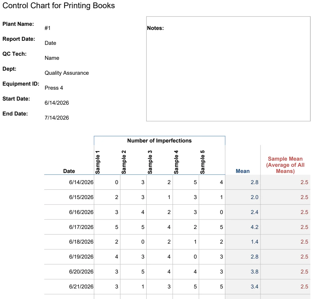Select the Dept value 'Quality Assurance'
This screenshot has width=313, height=299.
click(67, 73)
